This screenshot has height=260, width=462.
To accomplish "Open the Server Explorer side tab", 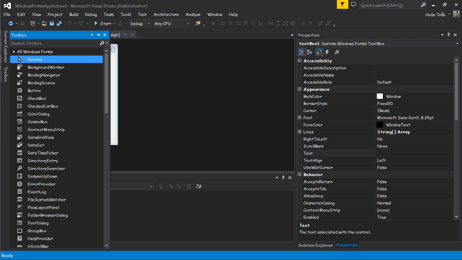I will [5, 47].
